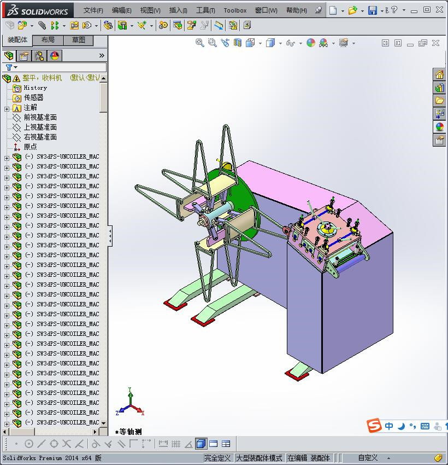Expand the 注解 tree node
Viewport: 448px width, 465px height.
(7, 109)
